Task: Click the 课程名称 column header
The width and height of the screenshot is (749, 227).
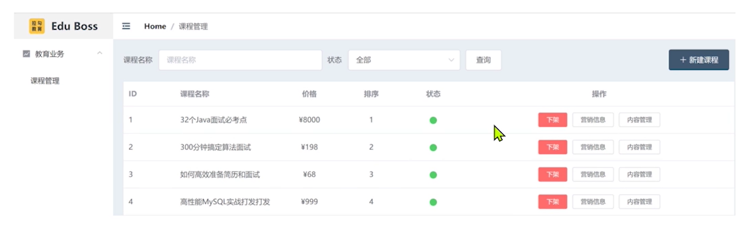Action: point(195,94)
